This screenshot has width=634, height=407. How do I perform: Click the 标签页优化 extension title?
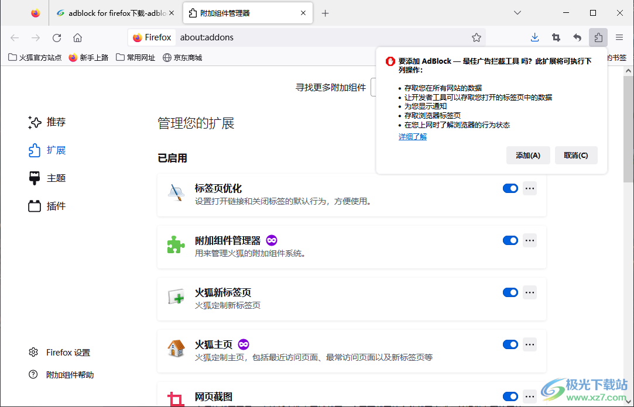pos(218,188)
